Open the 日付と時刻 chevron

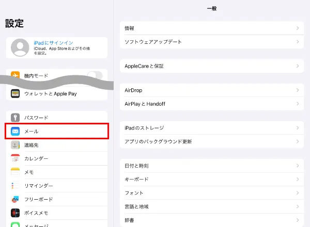298,166
